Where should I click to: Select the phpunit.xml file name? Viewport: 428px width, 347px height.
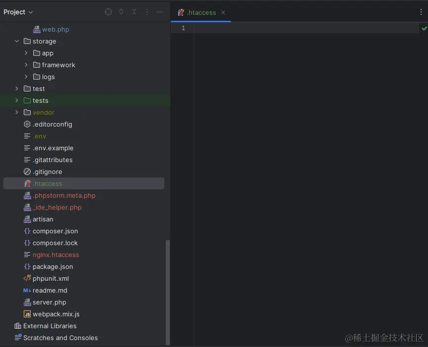tap(51, 278)
